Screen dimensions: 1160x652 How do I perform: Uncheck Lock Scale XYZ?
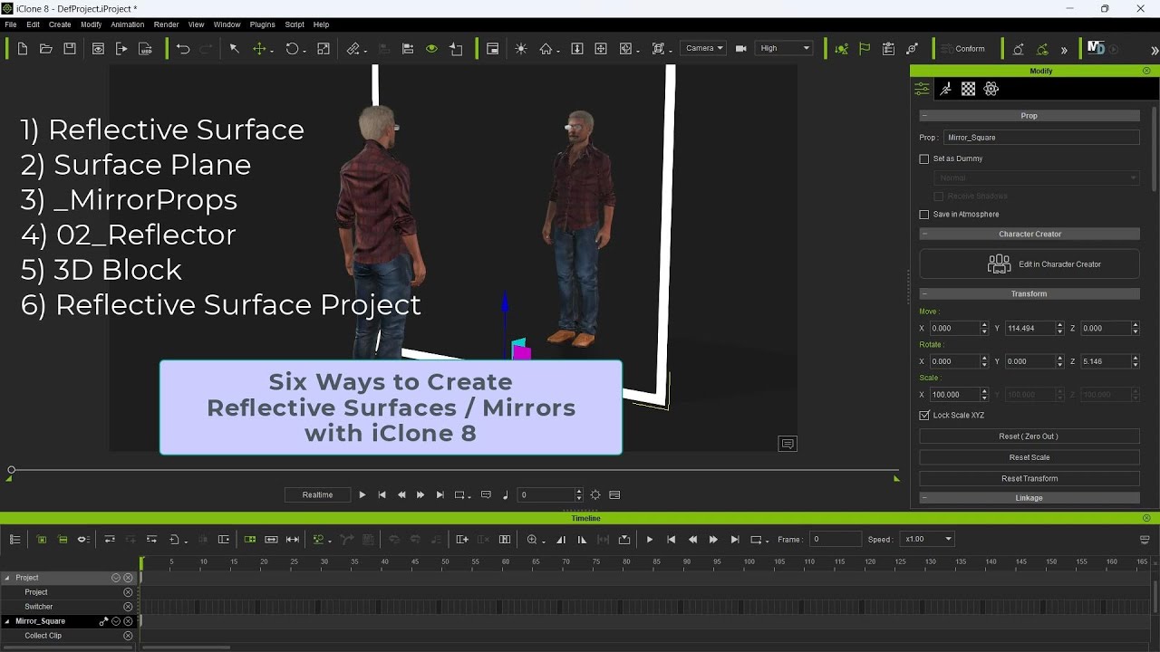(x=924, y=416)
